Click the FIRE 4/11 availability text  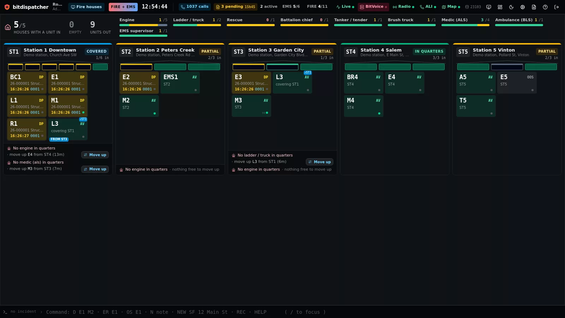click(x=317, y=7)
